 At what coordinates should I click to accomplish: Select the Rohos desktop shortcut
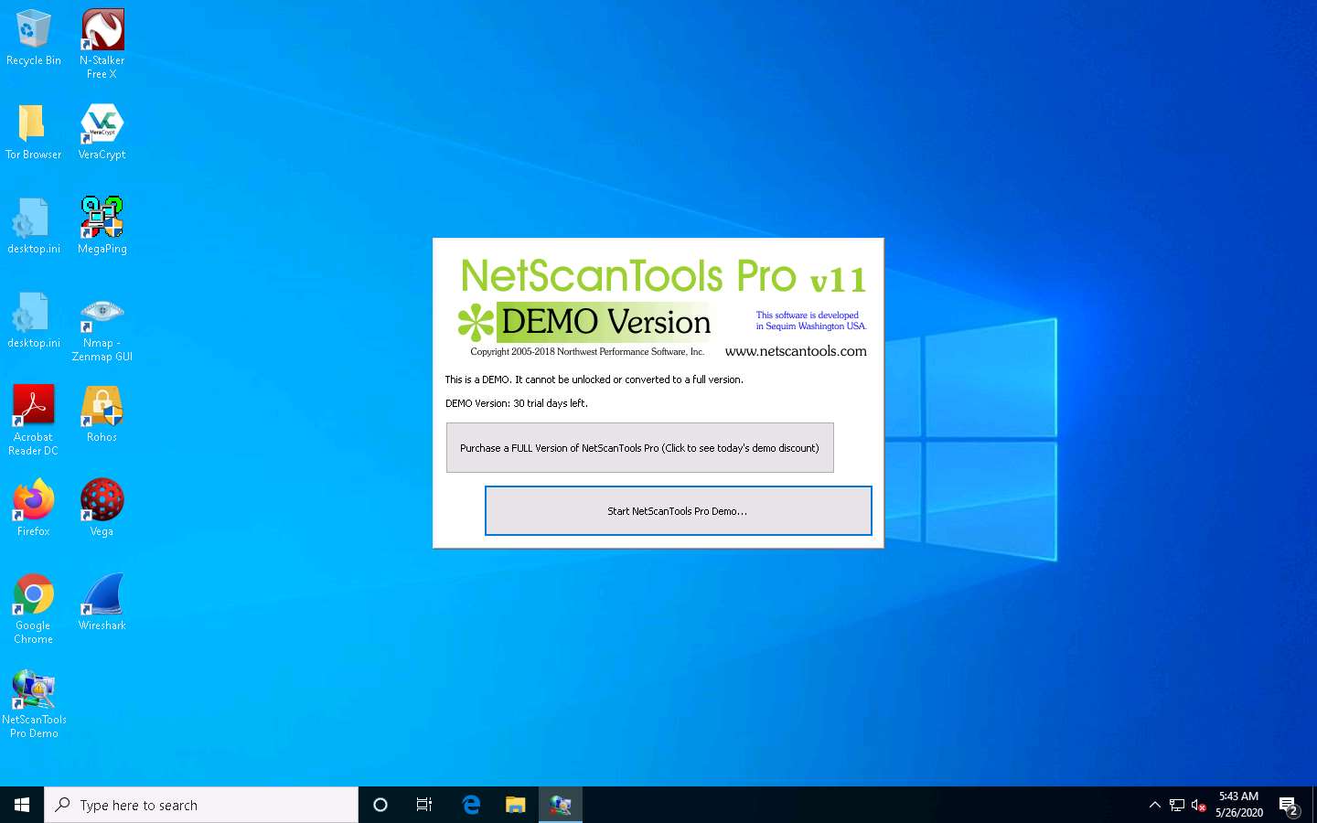102,413
